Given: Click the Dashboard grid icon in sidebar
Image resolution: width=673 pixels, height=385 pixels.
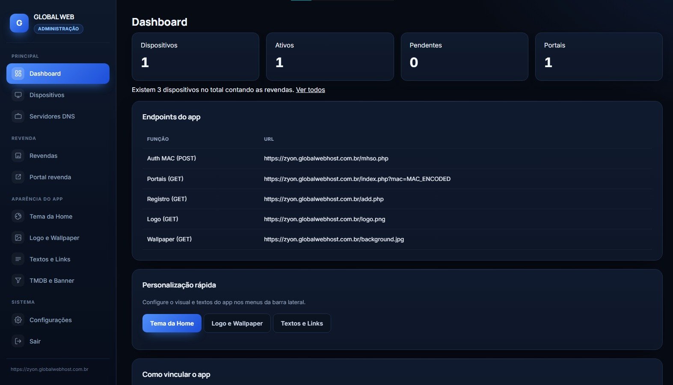Looking at the screenshot, I should 18,74.
